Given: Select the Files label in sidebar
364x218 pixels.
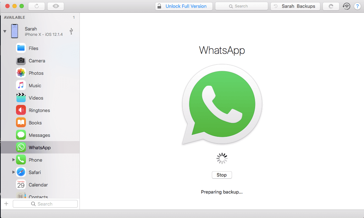Looking at the screenshot, I should click(x=33, y=48).
